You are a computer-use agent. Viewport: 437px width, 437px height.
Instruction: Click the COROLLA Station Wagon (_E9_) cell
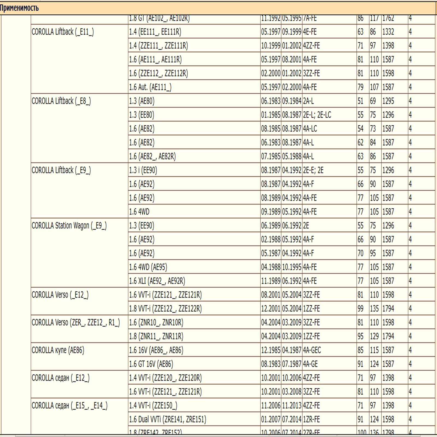[69, 226]
